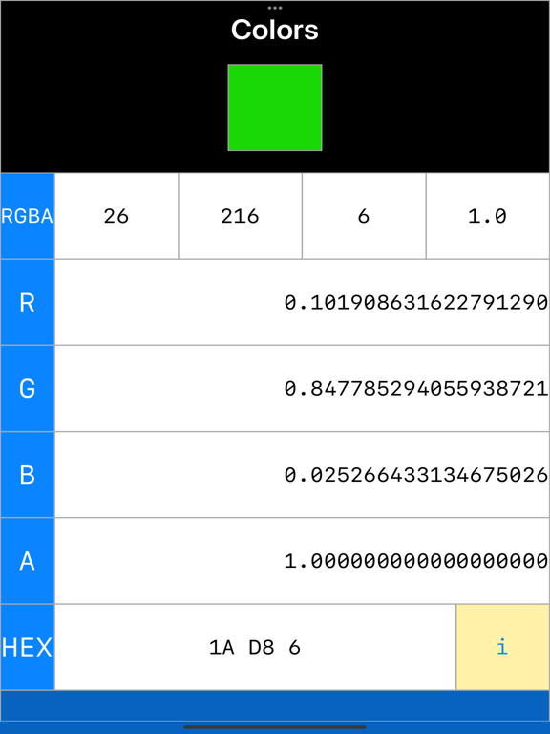550x734 pixels.
Task: Tap the A decimal value 1.0000000...
Action: click(302, 561)
